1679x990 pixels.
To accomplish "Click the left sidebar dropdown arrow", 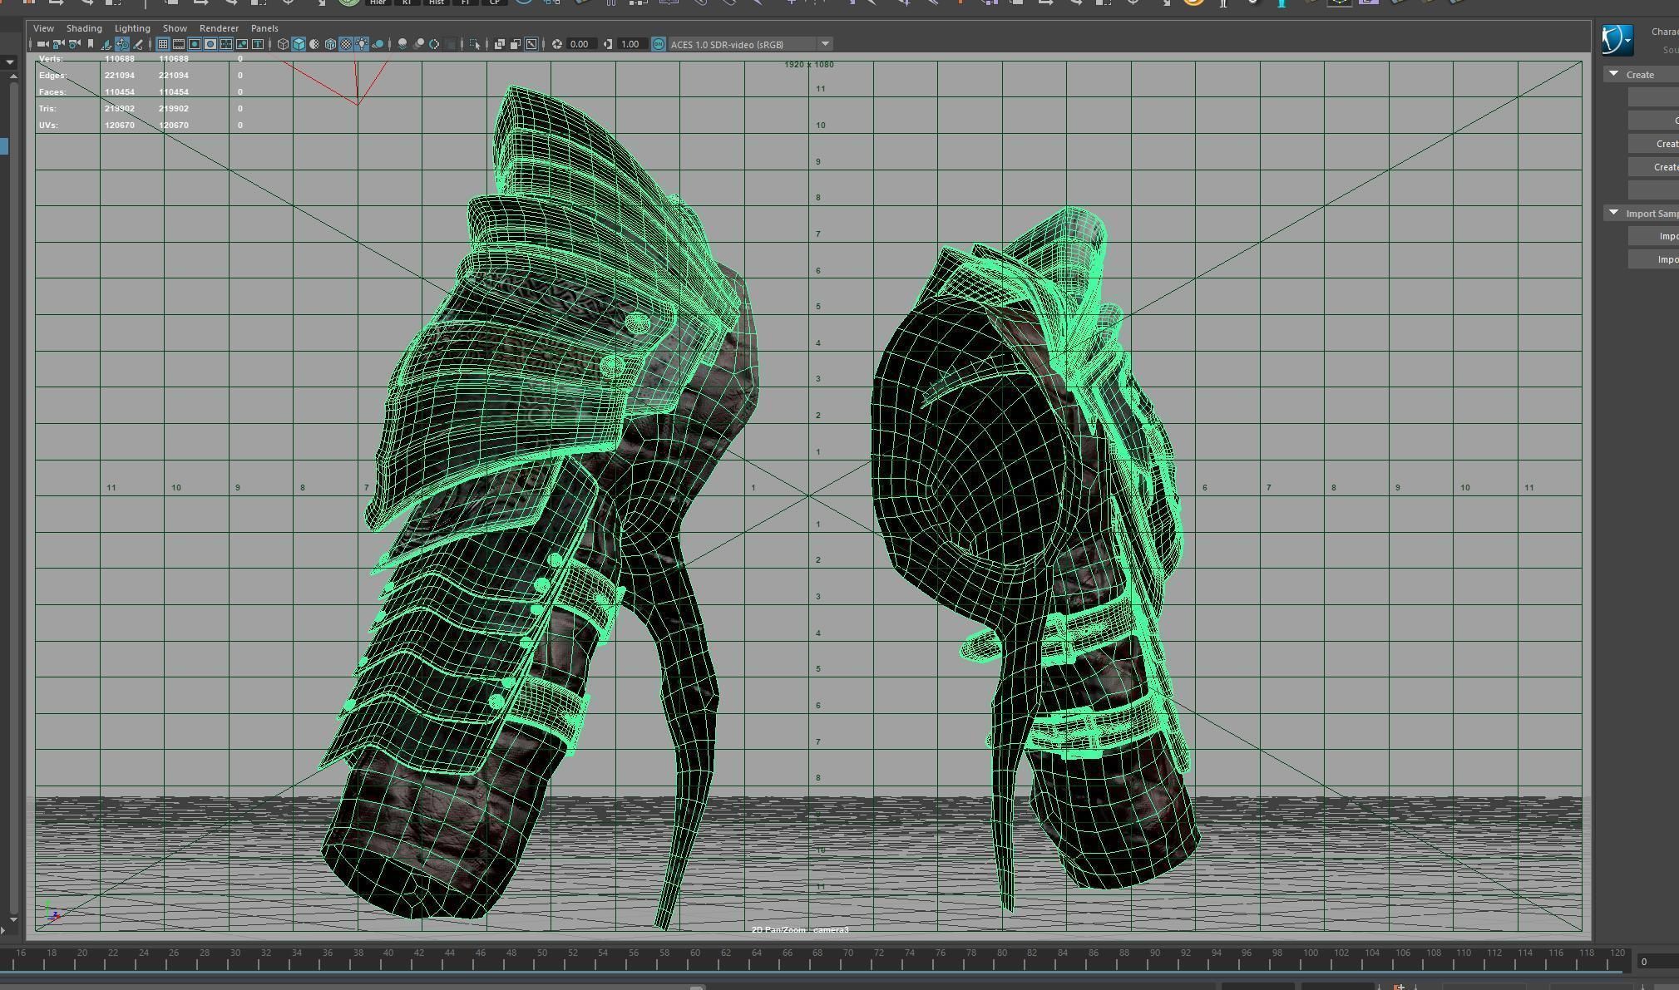I will click(x=9, y=62).
